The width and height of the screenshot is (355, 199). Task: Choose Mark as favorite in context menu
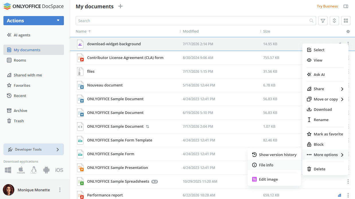[x=325, y=134]
